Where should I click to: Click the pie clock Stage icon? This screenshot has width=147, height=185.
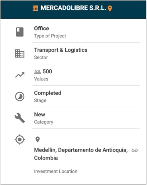[x=20, y=96]
